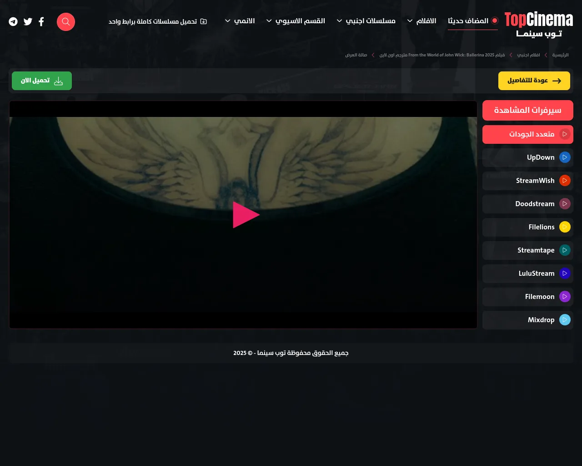Open the Twitter social icon
582x466 pixels.
tap(28, 22)
